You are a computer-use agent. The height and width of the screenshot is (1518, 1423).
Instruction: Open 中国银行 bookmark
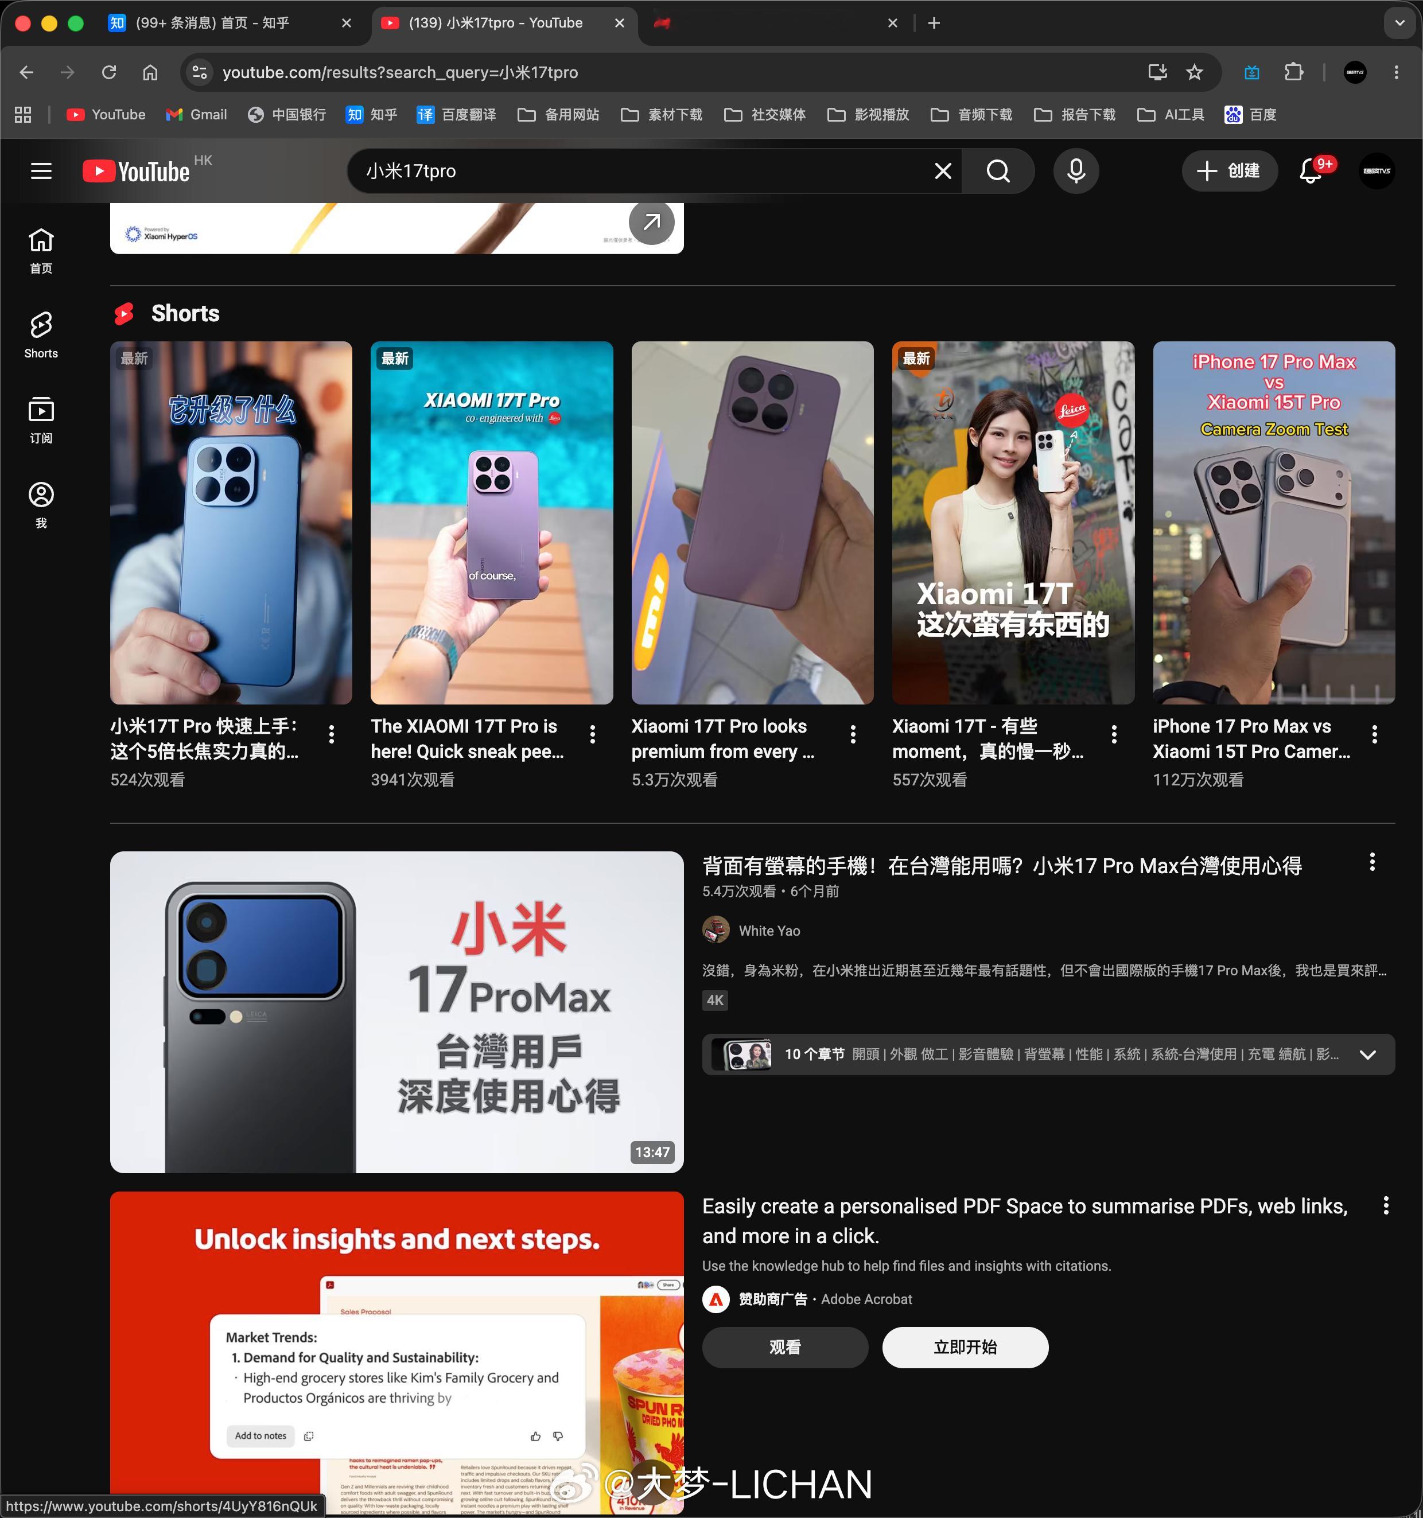pyautogui.click(x=287, y=115)
